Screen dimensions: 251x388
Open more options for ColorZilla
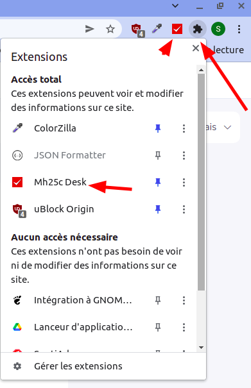pos(184,128)
